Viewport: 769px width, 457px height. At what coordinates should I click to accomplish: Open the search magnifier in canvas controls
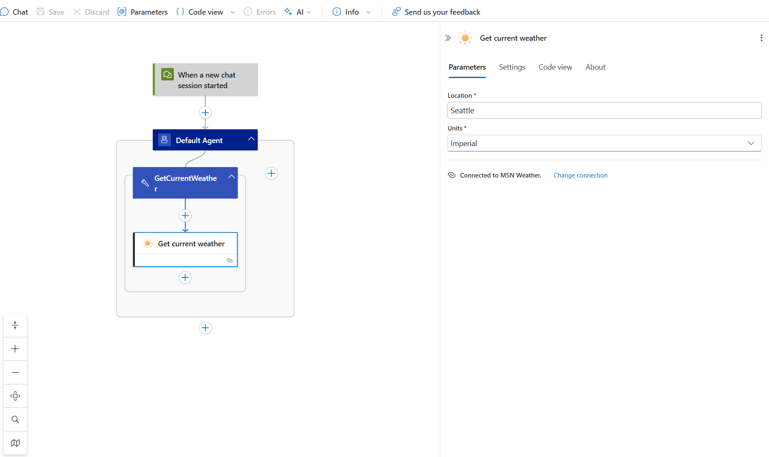(x=16, y=419)
